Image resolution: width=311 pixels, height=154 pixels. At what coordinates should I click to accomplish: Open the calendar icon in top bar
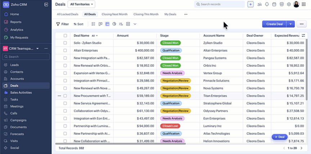[274, 4]
